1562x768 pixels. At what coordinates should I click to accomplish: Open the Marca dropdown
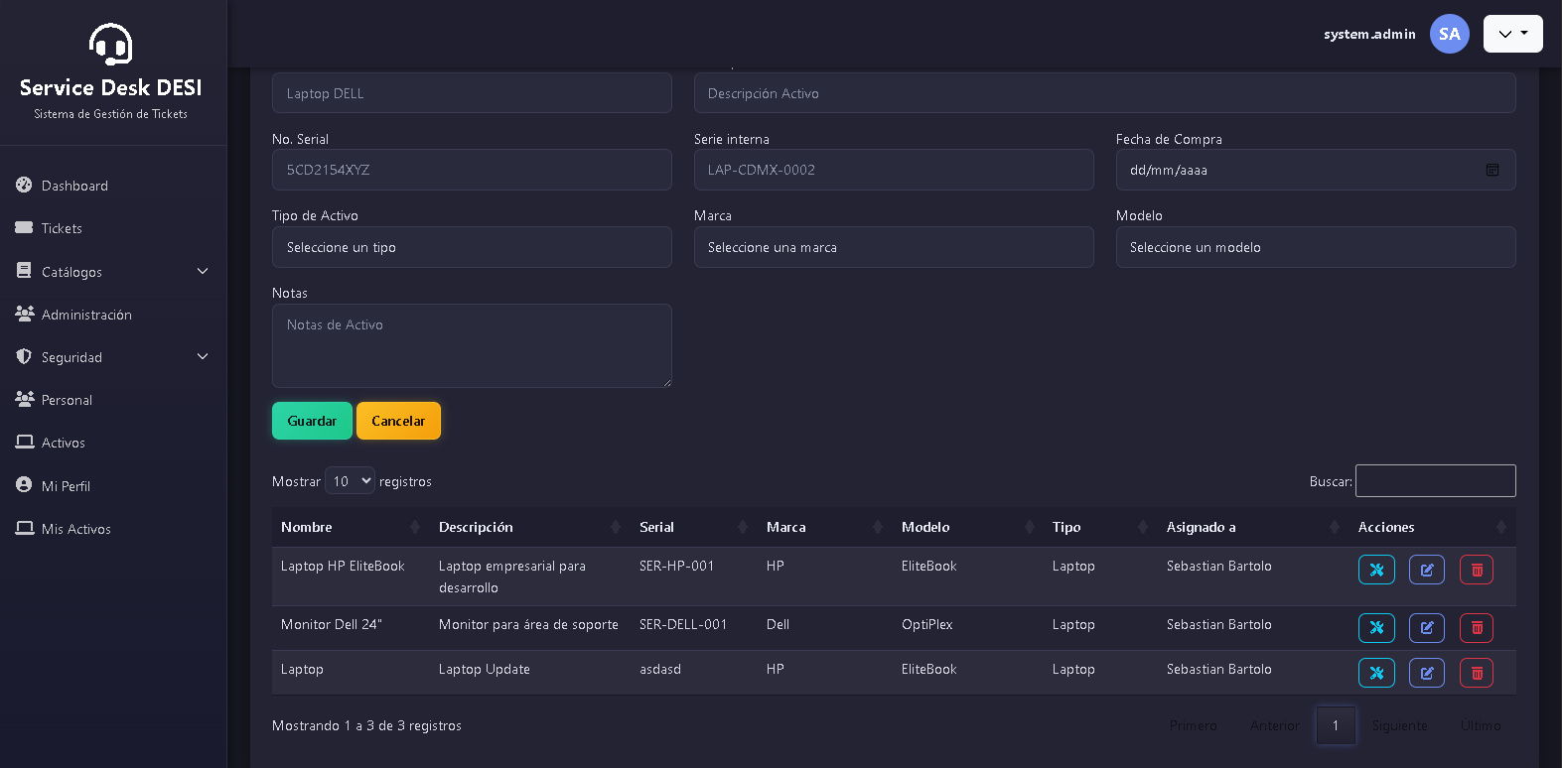click(894, 247)
